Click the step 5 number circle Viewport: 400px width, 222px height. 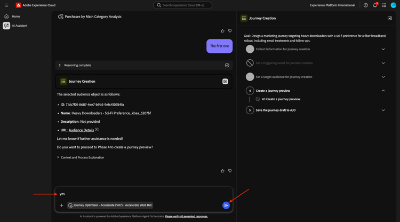click(x=250, y=110)
